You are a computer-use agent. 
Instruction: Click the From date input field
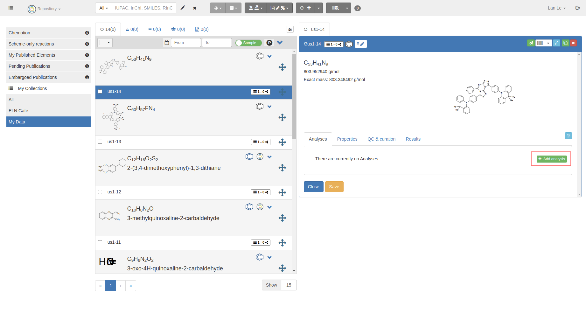[186, 43]
